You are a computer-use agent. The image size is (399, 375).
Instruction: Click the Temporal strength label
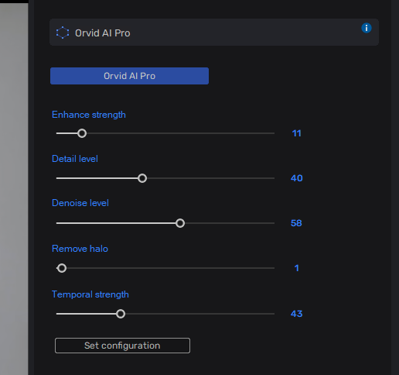tap(90, 294)
